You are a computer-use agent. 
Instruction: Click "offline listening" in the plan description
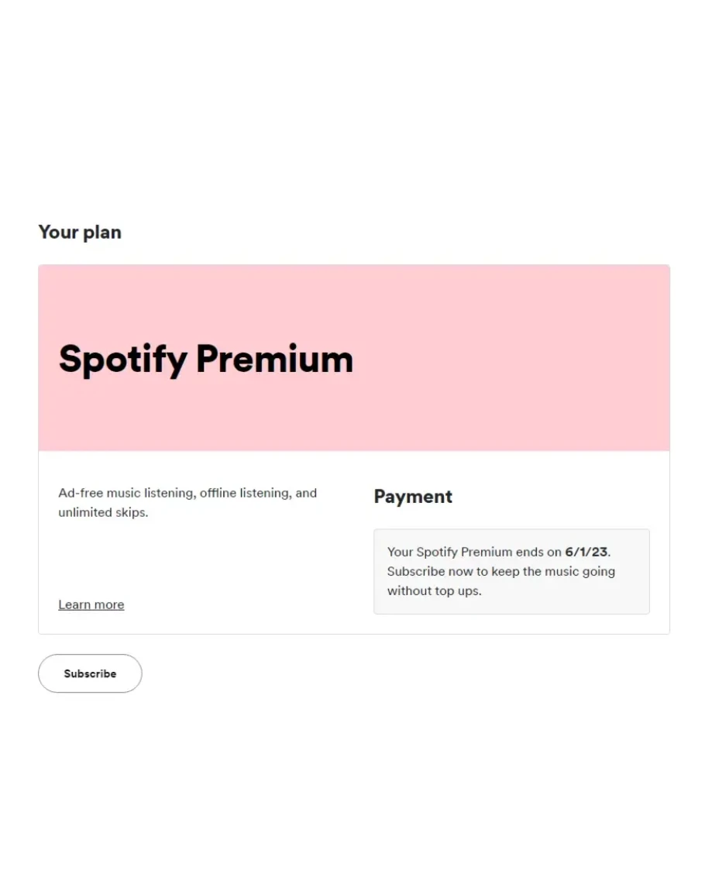245,493
